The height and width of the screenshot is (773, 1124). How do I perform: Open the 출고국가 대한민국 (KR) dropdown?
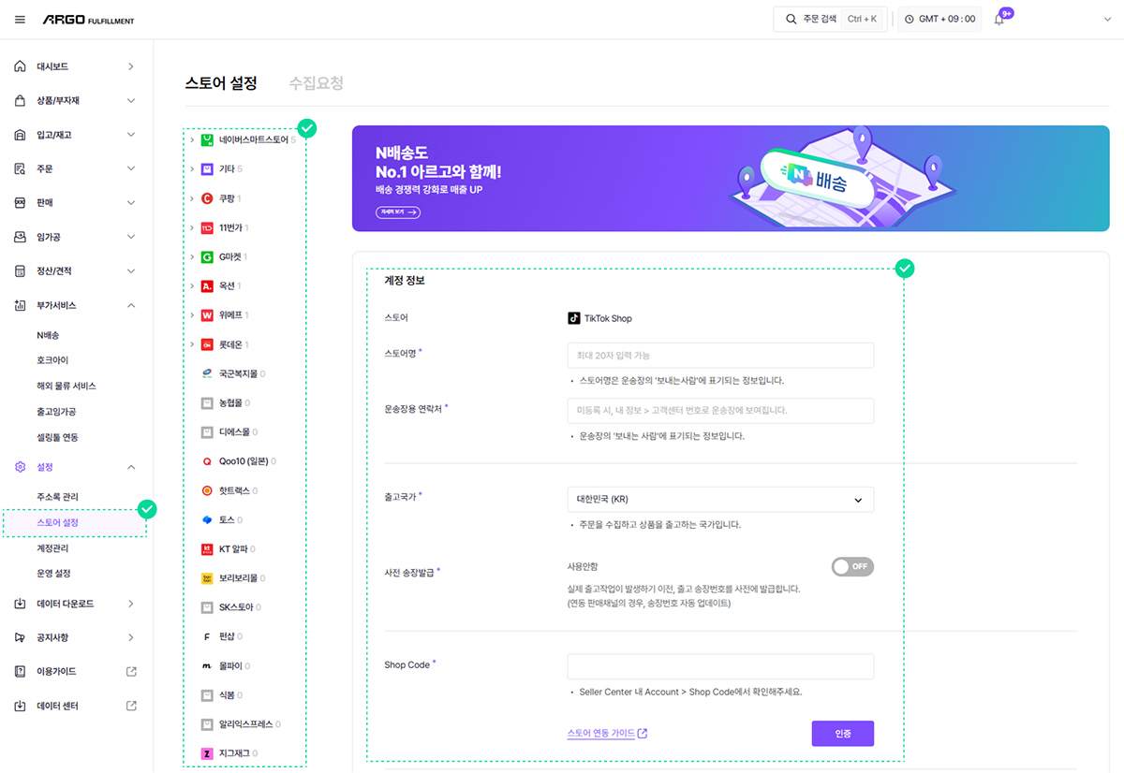tap(720, 500)
